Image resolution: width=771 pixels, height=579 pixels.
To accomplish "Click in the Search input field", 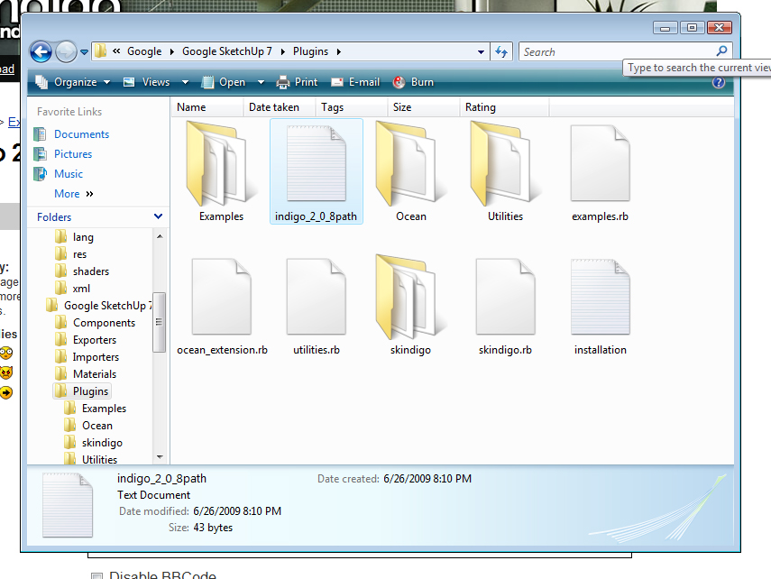I will (x=618, y=51).
